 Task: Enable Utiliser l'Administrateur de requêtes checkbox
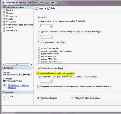[x=39, y=32]
